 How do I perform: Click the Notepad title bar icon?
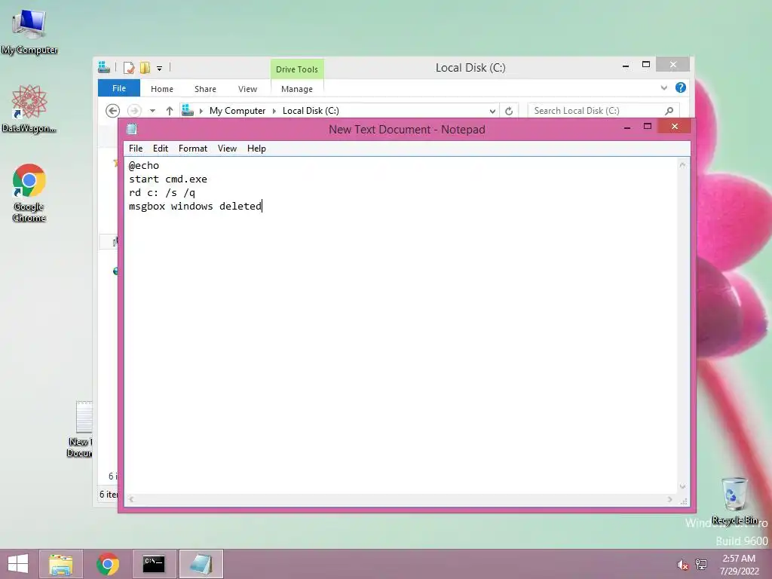pos(131,130)
